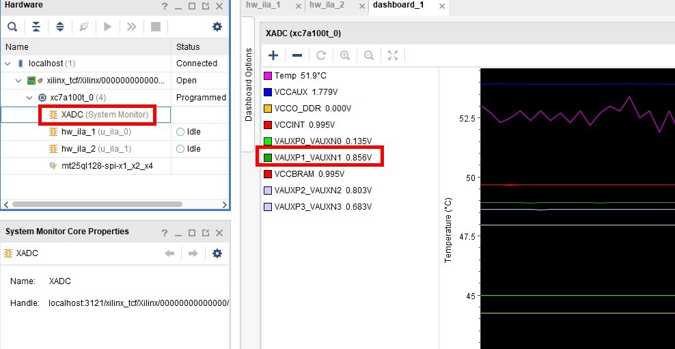Open the Hardware panel settings gear
The image size is (675, 349).
[x=217, y=27]
